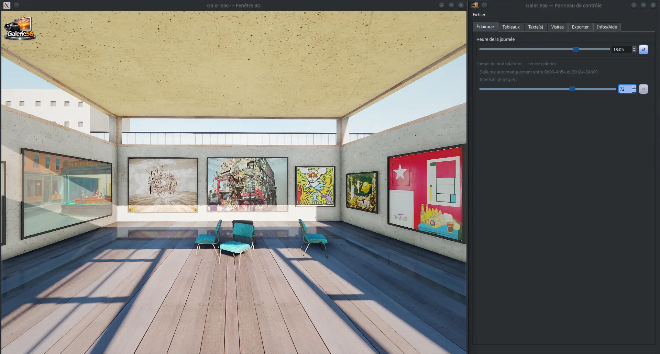Click the Heure de la journée slider handle
Image resolution: width=660 pixels, height=354 pixels.
(576, 49)
